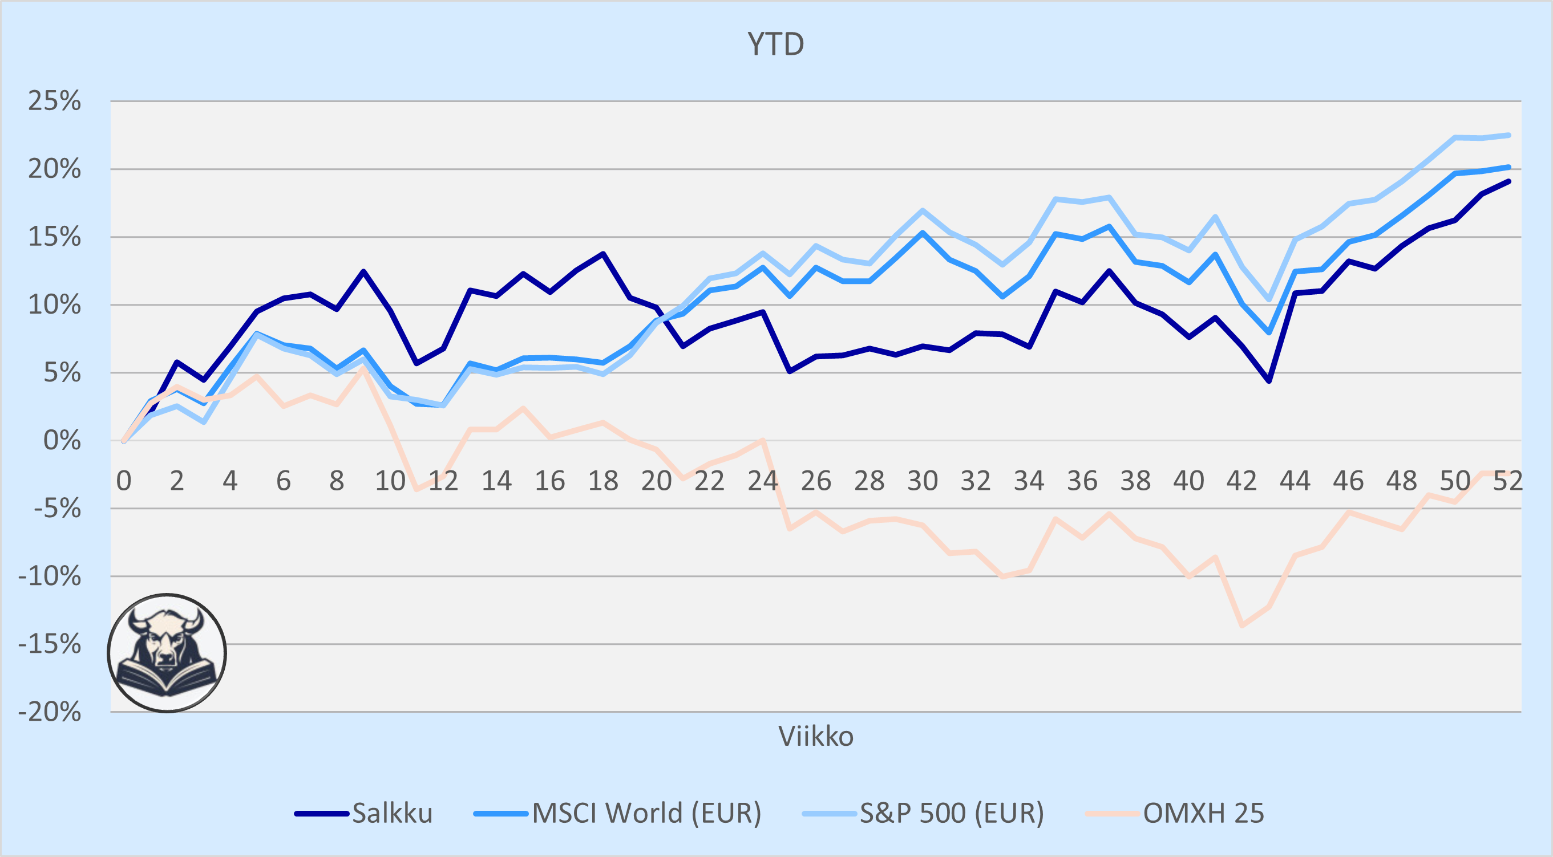Select the S&P 500 (EUR) legend label

click(952, 814)
